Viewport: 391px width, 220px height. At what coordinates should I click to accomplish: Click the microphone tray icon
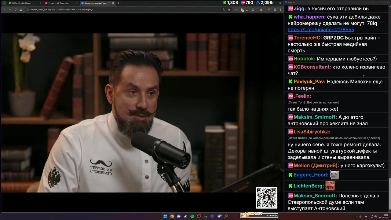tap(361, 216)
